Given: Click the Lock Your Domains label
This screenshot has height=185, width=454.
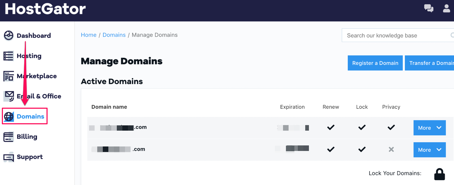Looking at the screenshot, I should [395, 173].
